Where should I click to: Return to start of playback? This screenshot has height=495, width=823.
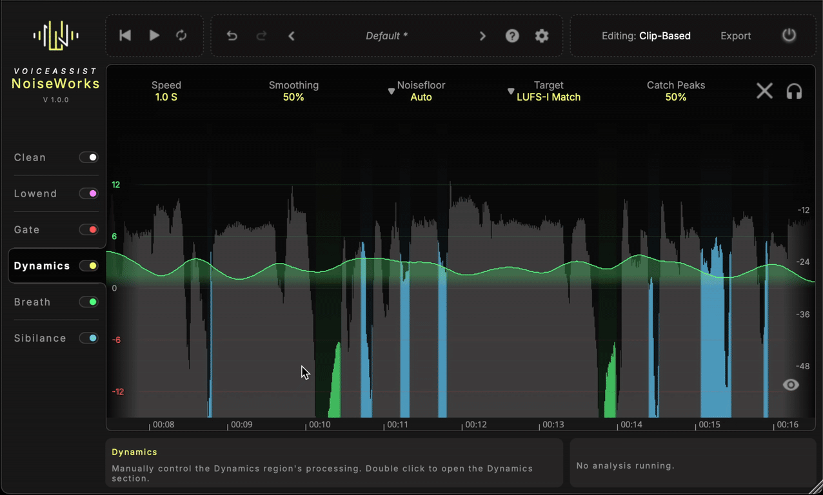[x=125, y=35]
